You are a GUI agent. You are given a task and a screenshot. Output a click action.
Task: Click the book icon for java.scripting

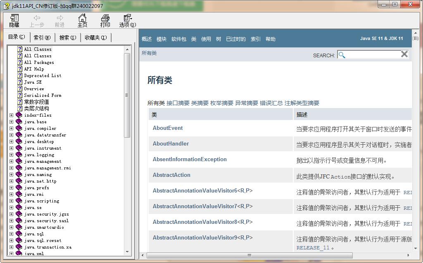(x=19, y=201)
